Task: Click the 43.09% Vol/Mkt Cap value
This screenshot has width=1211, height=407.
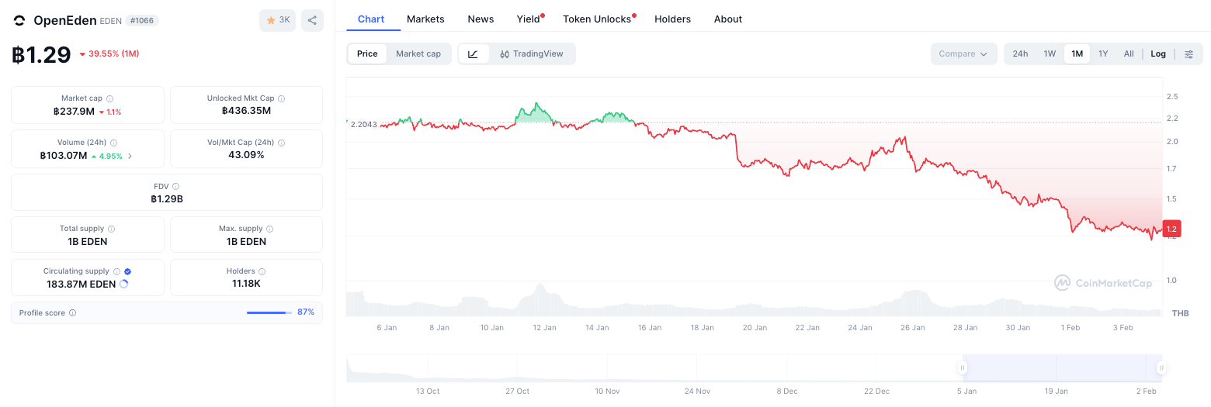Action: (x=246, y=155)
